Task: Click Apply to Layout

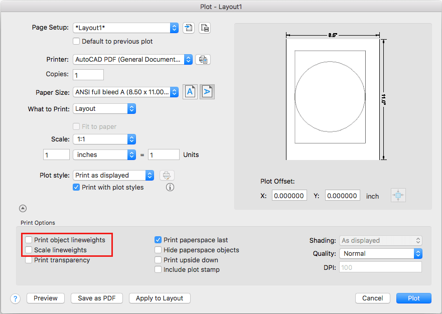Action: point(159,298)
